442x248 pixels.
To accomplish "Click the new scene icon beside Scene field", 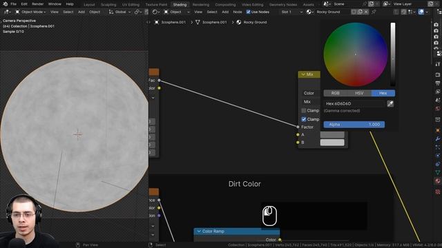I will (x=371, y=4).
